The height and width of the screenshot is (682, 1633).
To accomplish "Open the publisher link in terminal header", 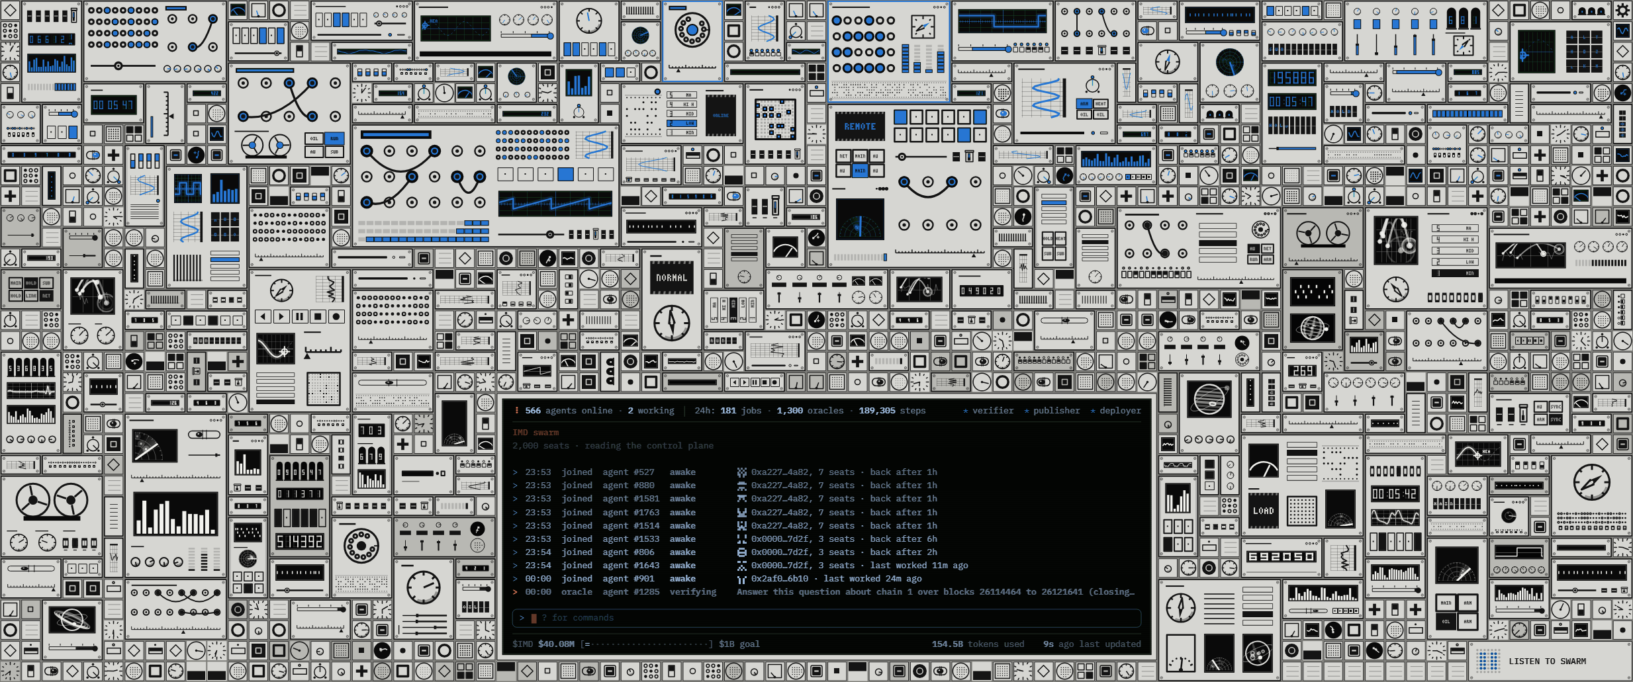I will click(1052, 411).
